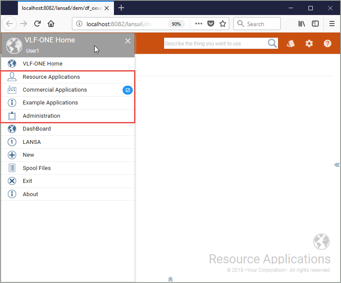Open the browser Library icon
341x283 pixels.
[302, 24]
